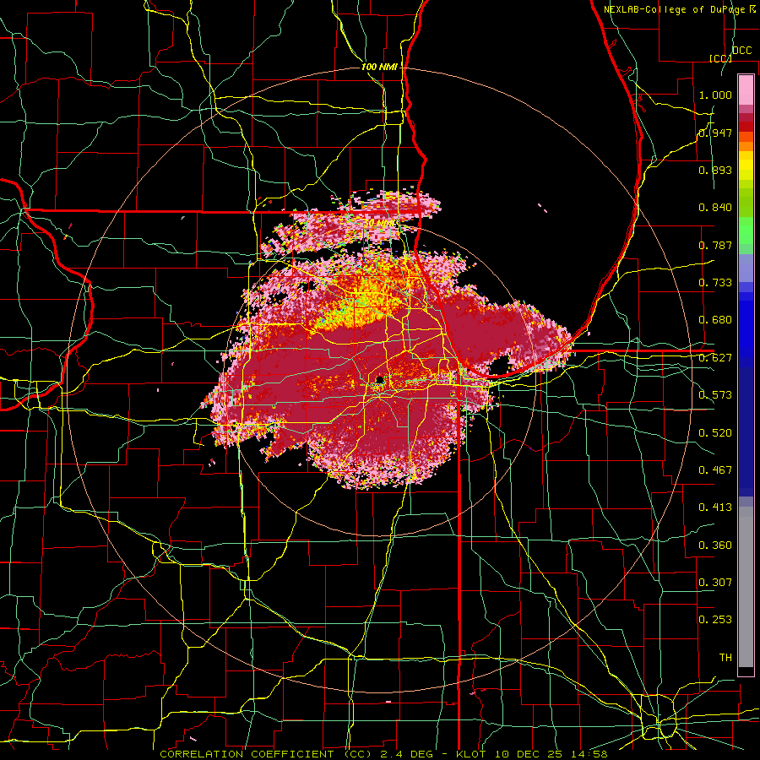Click the CORRELATION COEFFICIENT (CC) caption text

[x=266, y=754]
